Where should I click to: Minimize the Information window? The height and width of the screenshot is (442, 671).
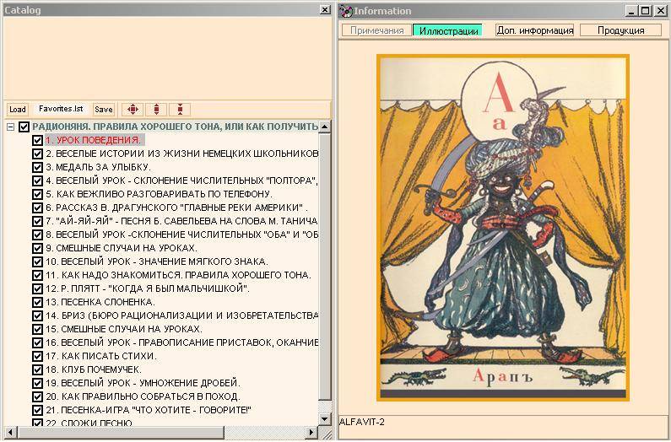631,11
